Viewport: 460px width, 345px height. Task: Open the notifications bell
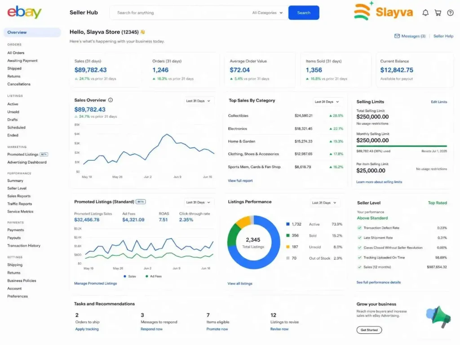point(425,13)
